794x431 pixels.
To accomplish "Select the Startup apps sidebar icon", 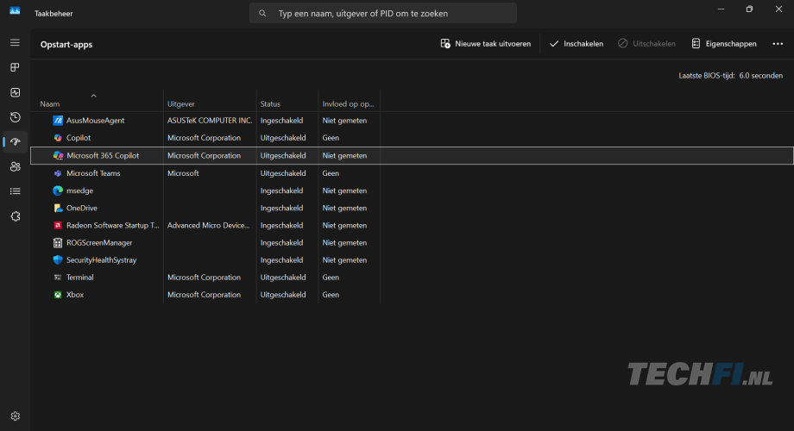I will pyautogui.click(x=15, y=141).
